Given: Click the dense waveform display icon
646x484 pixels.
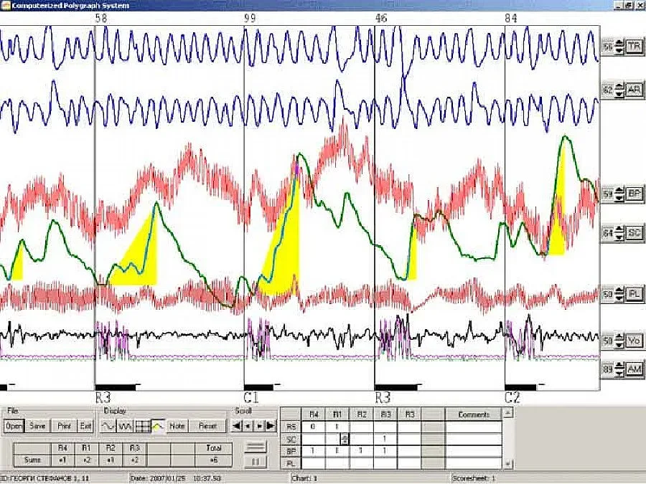Looking at the screenshot, I should coord(125,425).
